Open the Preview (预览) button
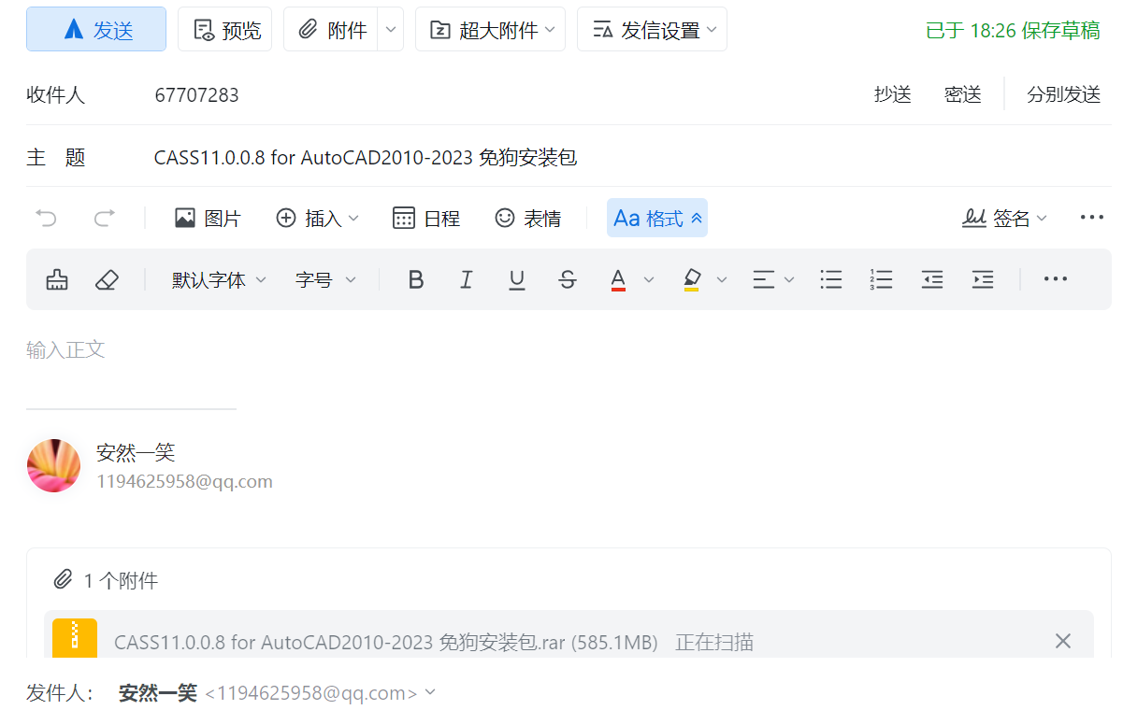Screen dimensions: 1123x710 click(225, 29)
